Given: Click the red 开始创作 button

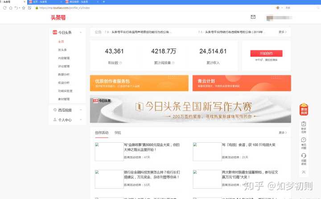Looking at the screenshot, I should pyautogui.click(x=266, y=54).
